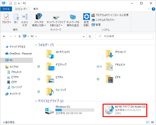Select the ドキュメント folder in main pane
This screenshot has height=125, width=156.
[x=115, y=67]
